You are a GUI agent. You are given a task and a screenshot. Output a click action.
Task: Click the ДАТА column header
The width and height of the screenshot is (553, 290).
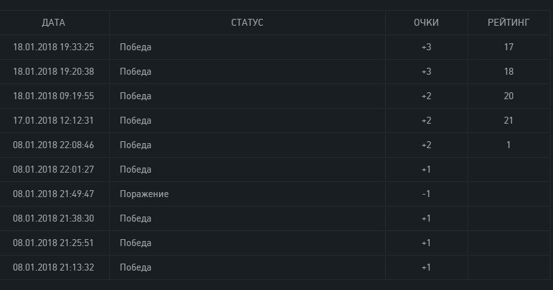click(53, 23)
